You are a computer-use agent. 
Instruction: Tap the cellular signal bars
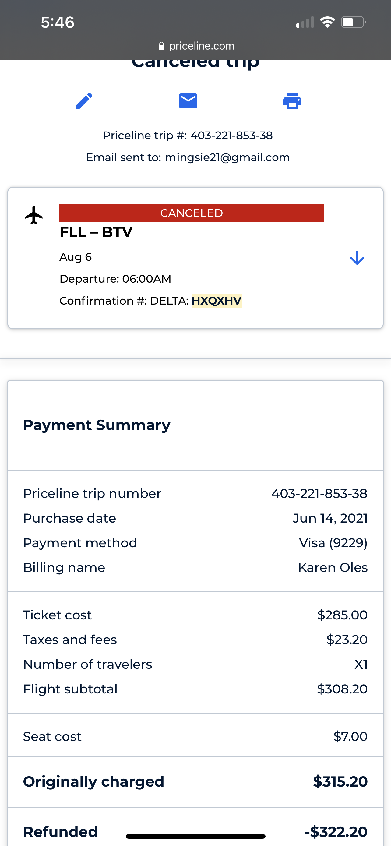tap(305, 23)
